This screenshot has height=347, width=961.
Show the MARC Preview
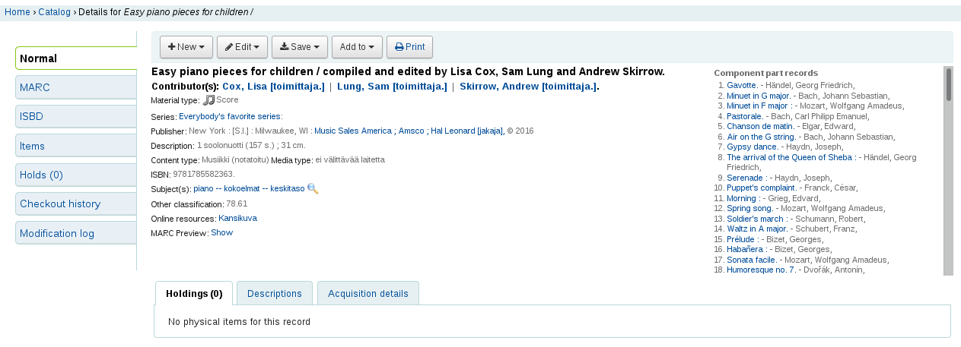pos(221,232)
